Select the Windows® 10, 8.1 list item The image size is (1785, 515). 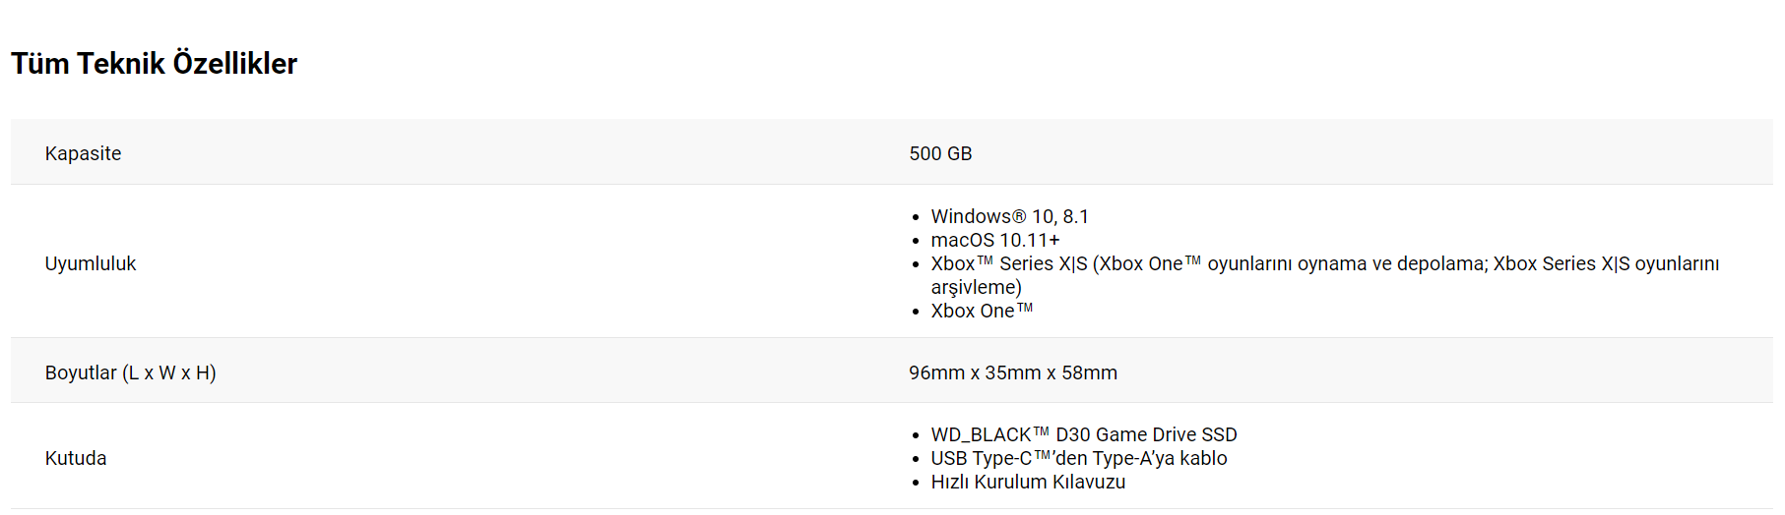click(x=1010, y=216)
